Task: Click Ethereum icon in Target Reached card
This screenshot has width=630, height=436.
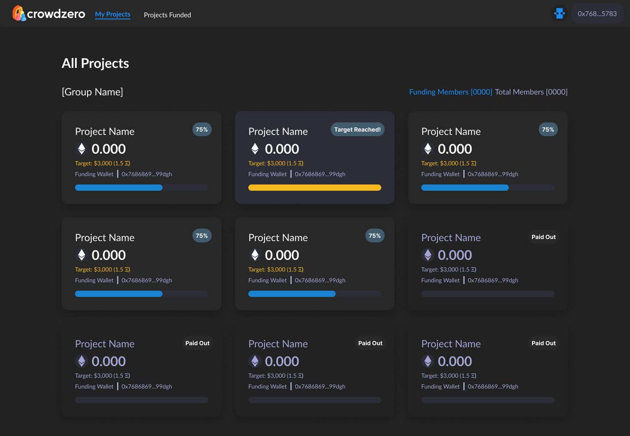Action: pyautogui.click(x=255, y=149)
